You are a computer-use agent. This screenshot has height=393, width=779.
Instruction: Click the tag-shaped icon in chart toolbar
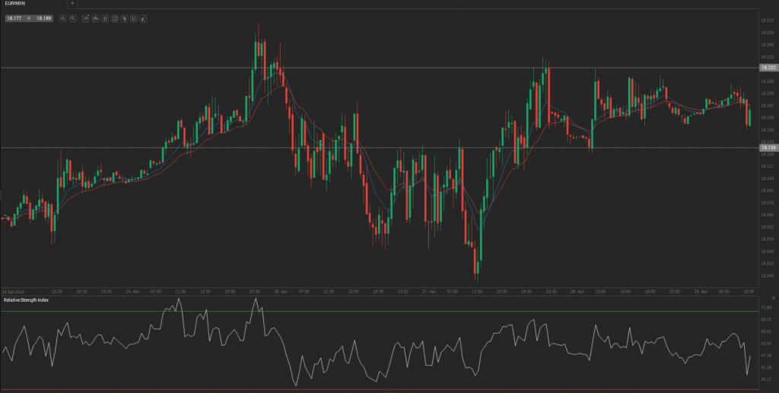[x=124, y=17]
